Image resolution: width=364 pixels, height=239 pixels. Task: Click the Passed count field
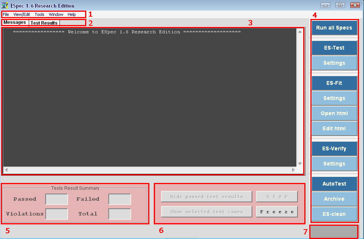click(57, 199)
